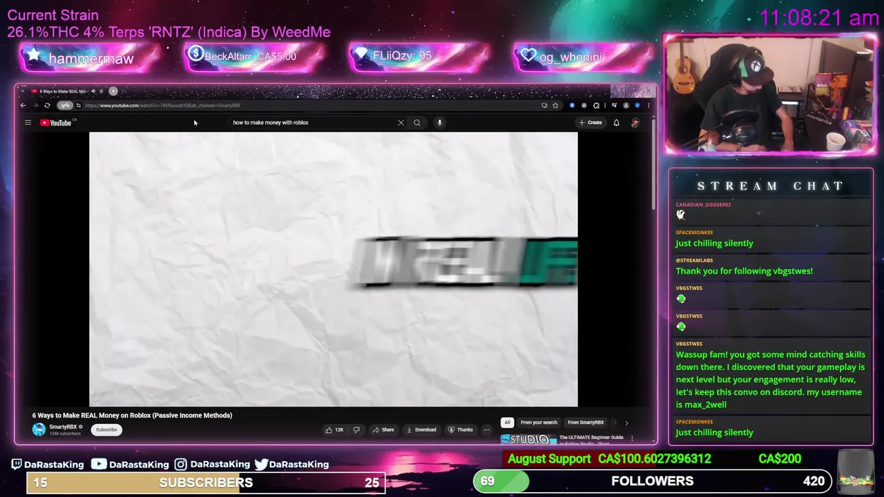Screen dimensions: 884x497
Task: Start voice search with the microphone icon
Action: (x=439, y=123)
